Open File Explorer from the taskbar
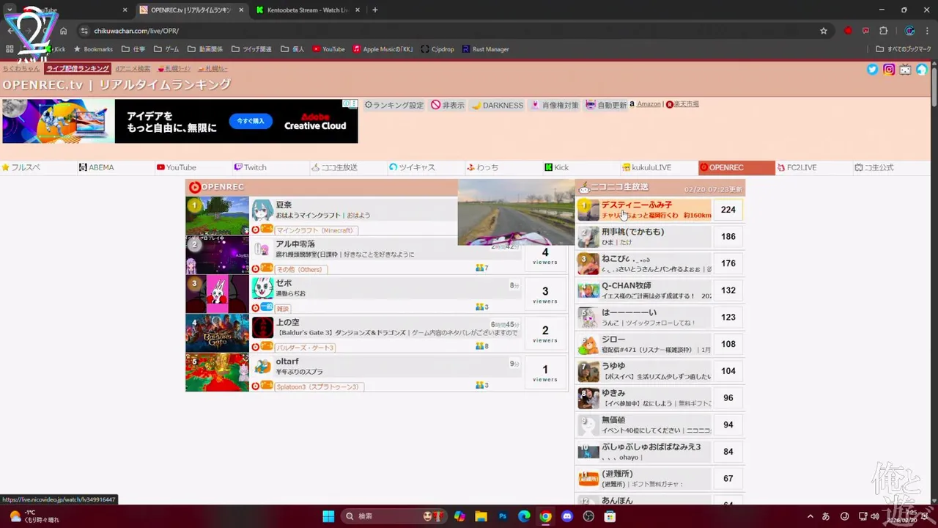The width and height of the screenshot is (938, 528). click(x=481, y=516)
